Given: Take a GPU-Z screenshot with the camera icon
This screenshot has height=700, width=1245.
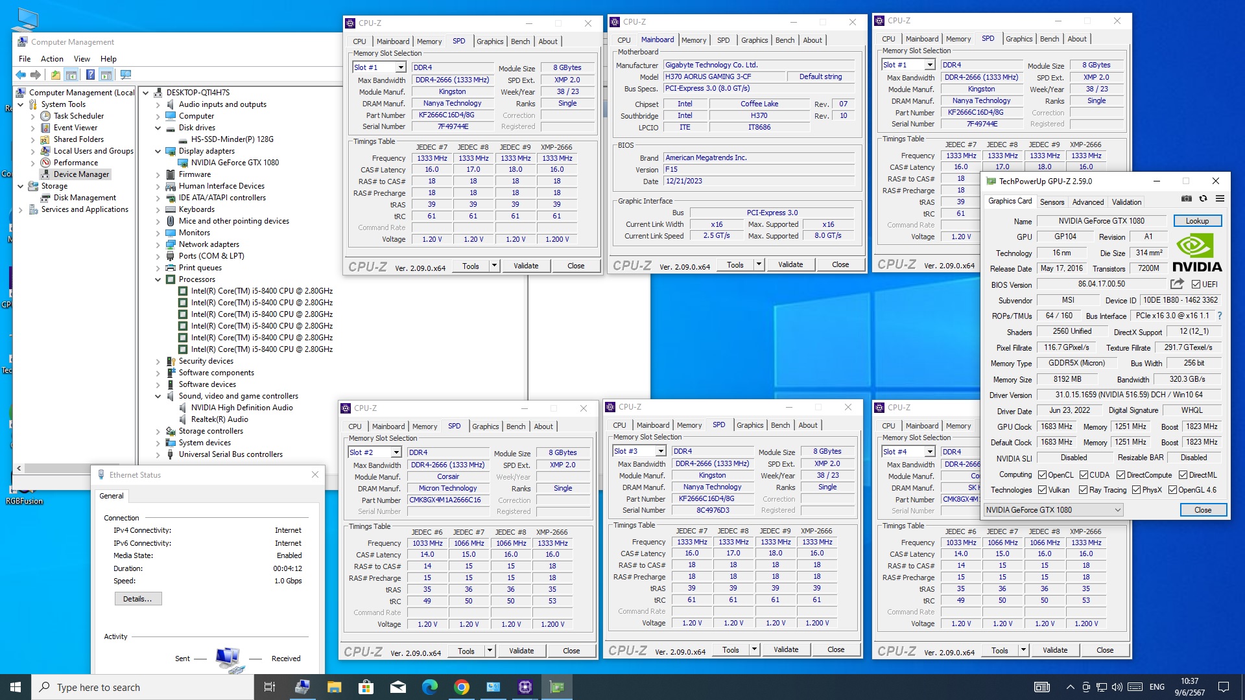Looking at the screenshot, I should tap(1186, 198).
